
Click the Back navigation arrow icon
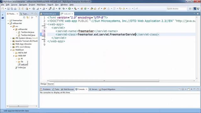point(124,8)
